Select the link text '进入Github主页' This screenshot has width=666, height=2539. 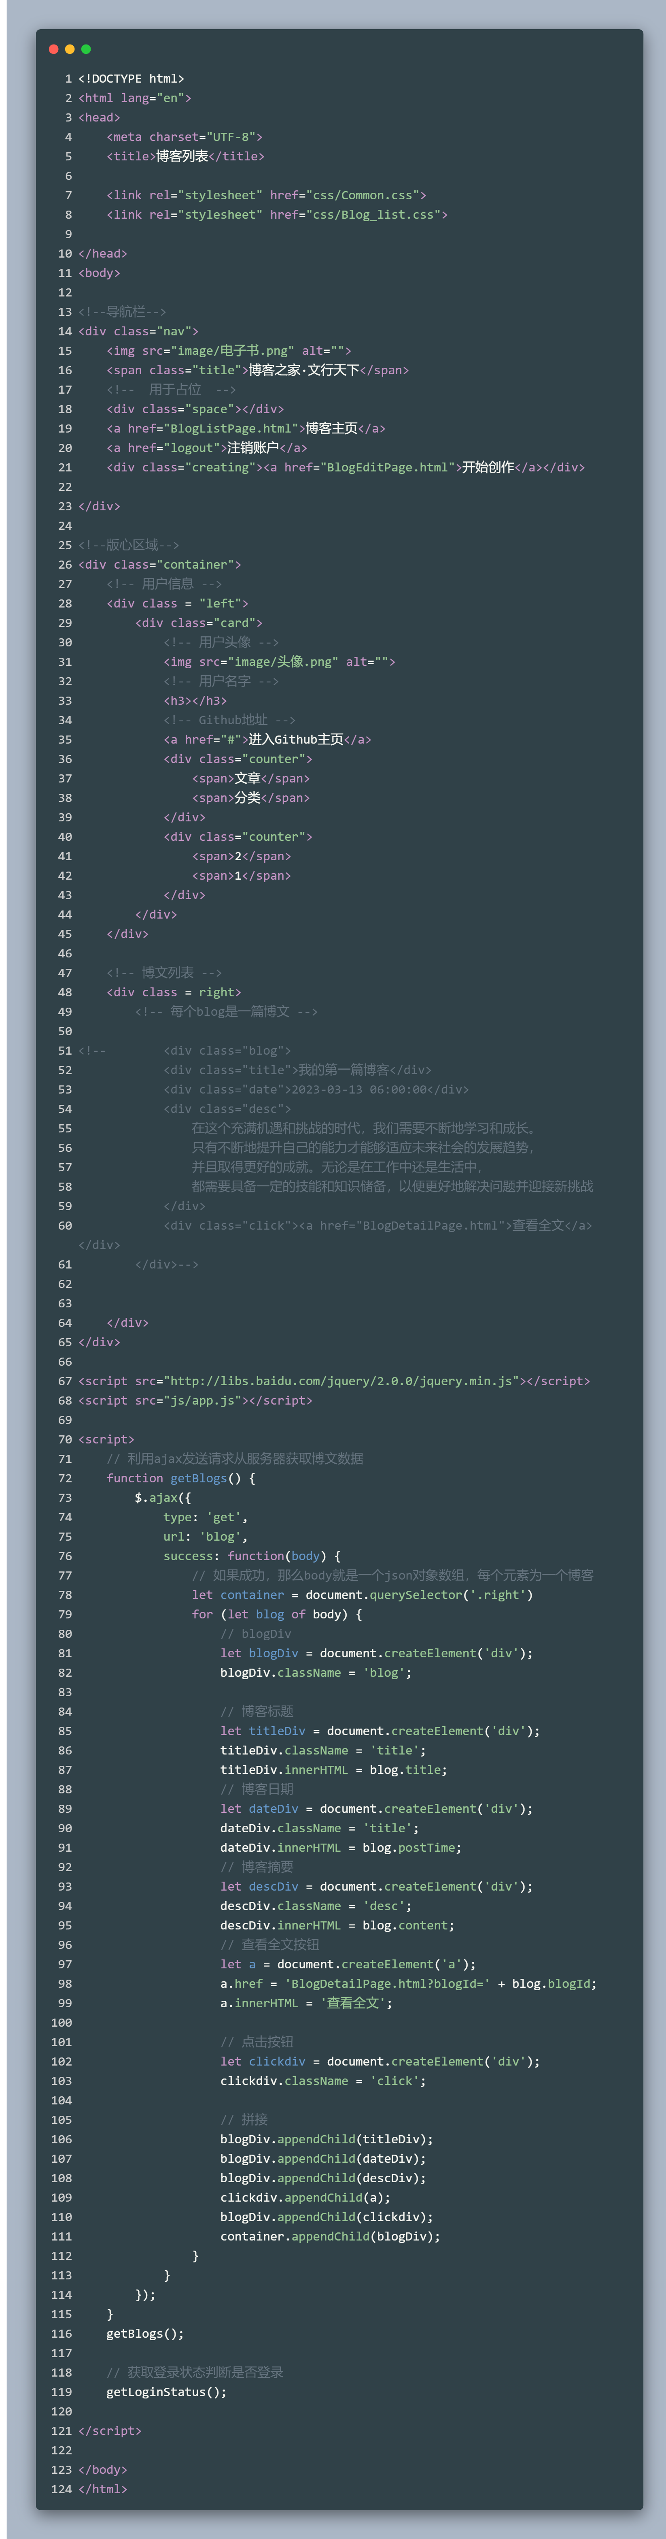295,739
